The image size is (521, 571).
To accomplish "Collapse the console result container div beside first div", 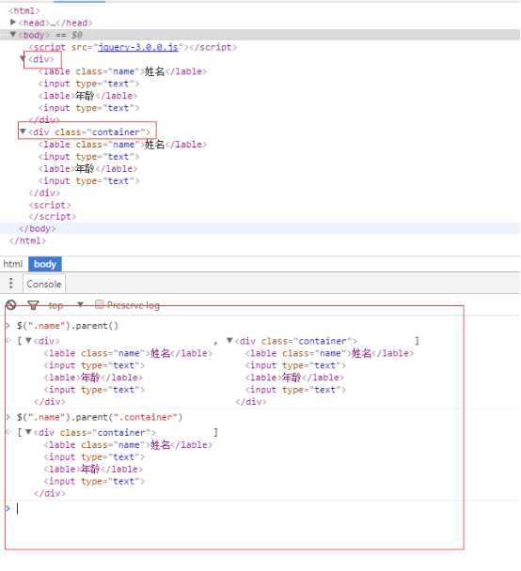I will pyautogui.click(x=229, y=341).
